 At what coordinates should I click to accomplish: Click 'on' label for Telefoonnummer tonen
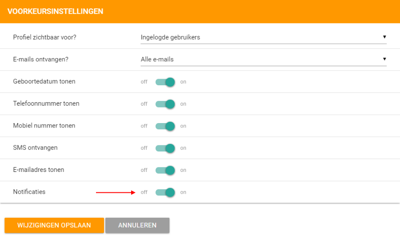tap(183, 104)
